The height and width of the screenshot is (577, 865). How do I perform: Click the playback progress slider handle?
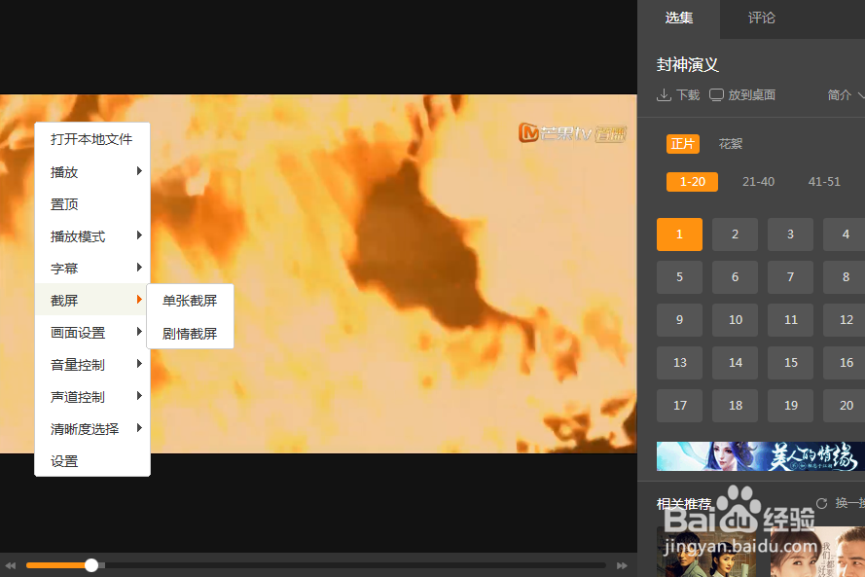(90, 564)
